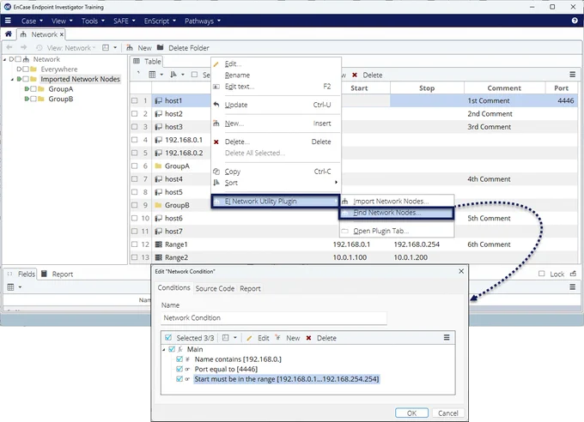This screenshot has height=422, width=584.
Task: Click the New condition icon in the dialog
Action: coord(278,338)
